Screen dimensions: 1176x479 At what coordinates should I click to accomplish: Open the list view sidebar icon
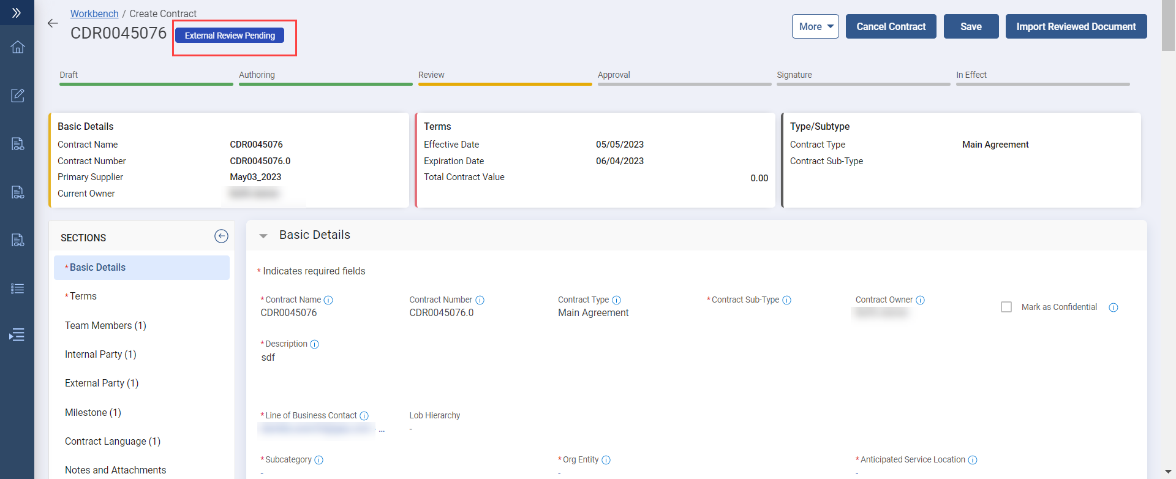coord(18,289)
